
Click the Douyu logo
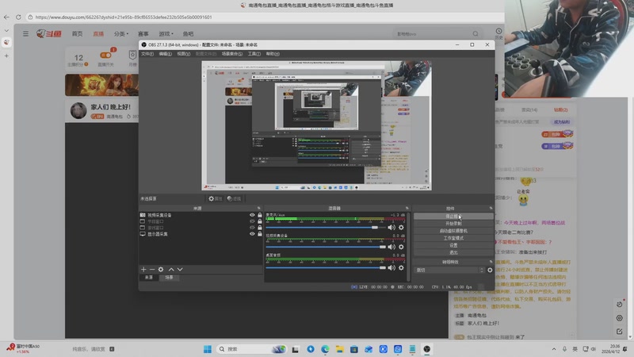(x=48, y=33)
